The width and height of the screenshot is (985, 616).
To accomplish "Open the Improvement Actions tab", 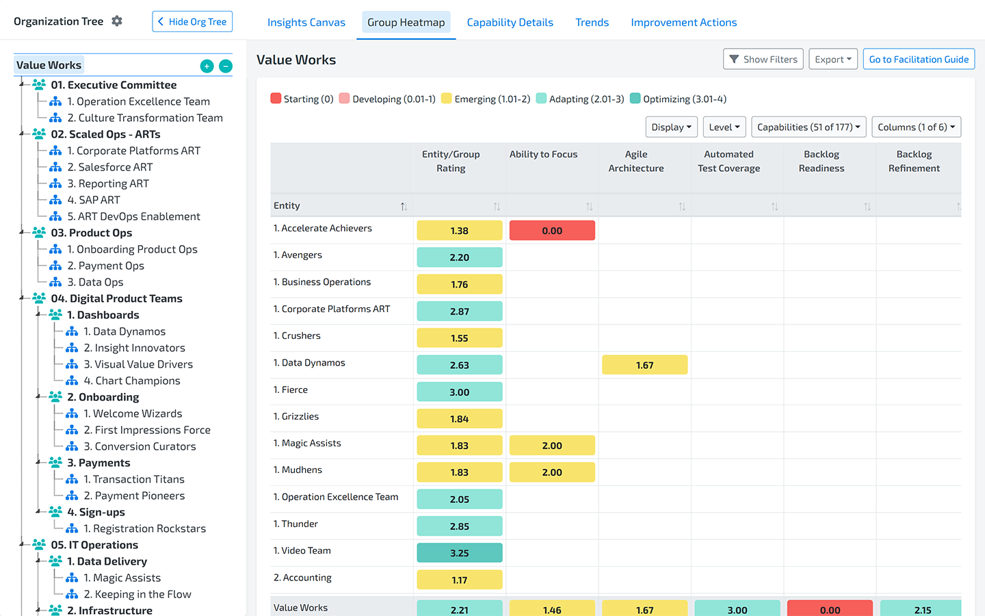I will point(683,23).
